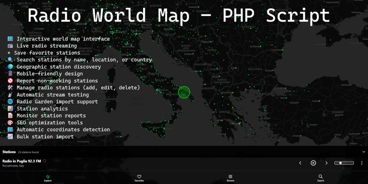Click the prohibited icon beside Report non-working stations
368x184 pixels.
(x=10, y=80)
